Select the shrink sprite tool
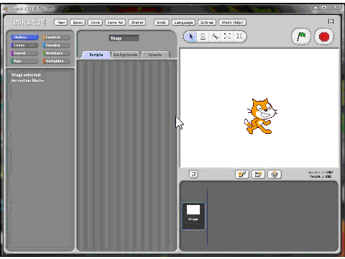The image size is (345, 259). click(x=239, y=37)
